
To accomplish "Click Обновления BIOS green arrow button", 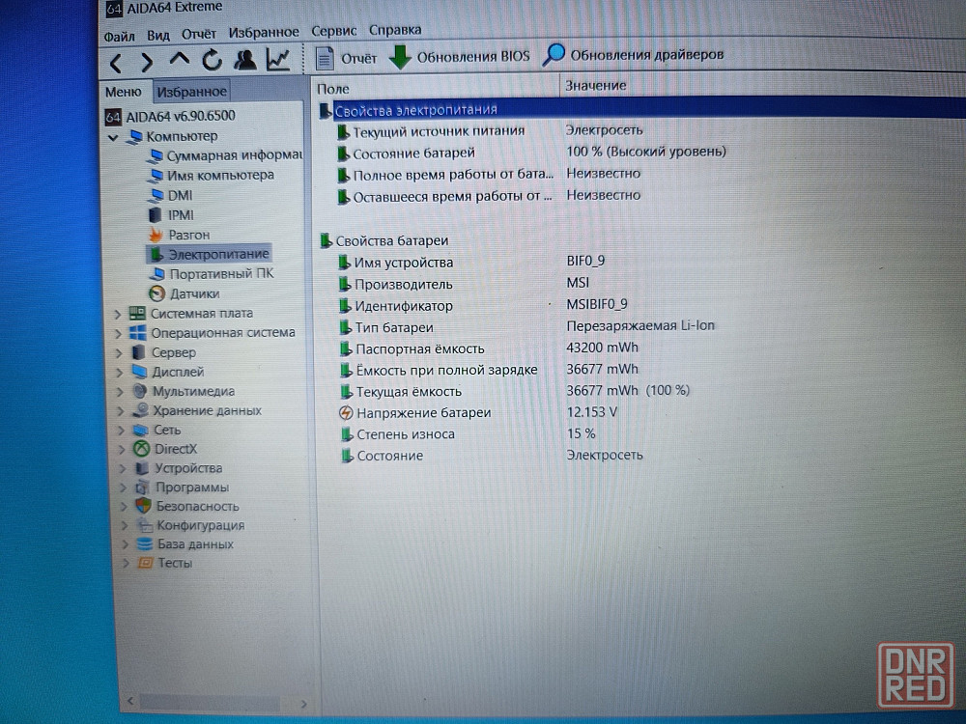I will point(459,56).
